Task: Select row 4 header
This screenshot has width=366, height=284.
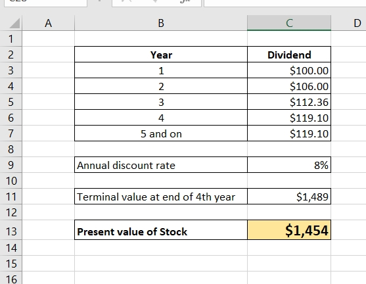Action: tap(11, 86)
